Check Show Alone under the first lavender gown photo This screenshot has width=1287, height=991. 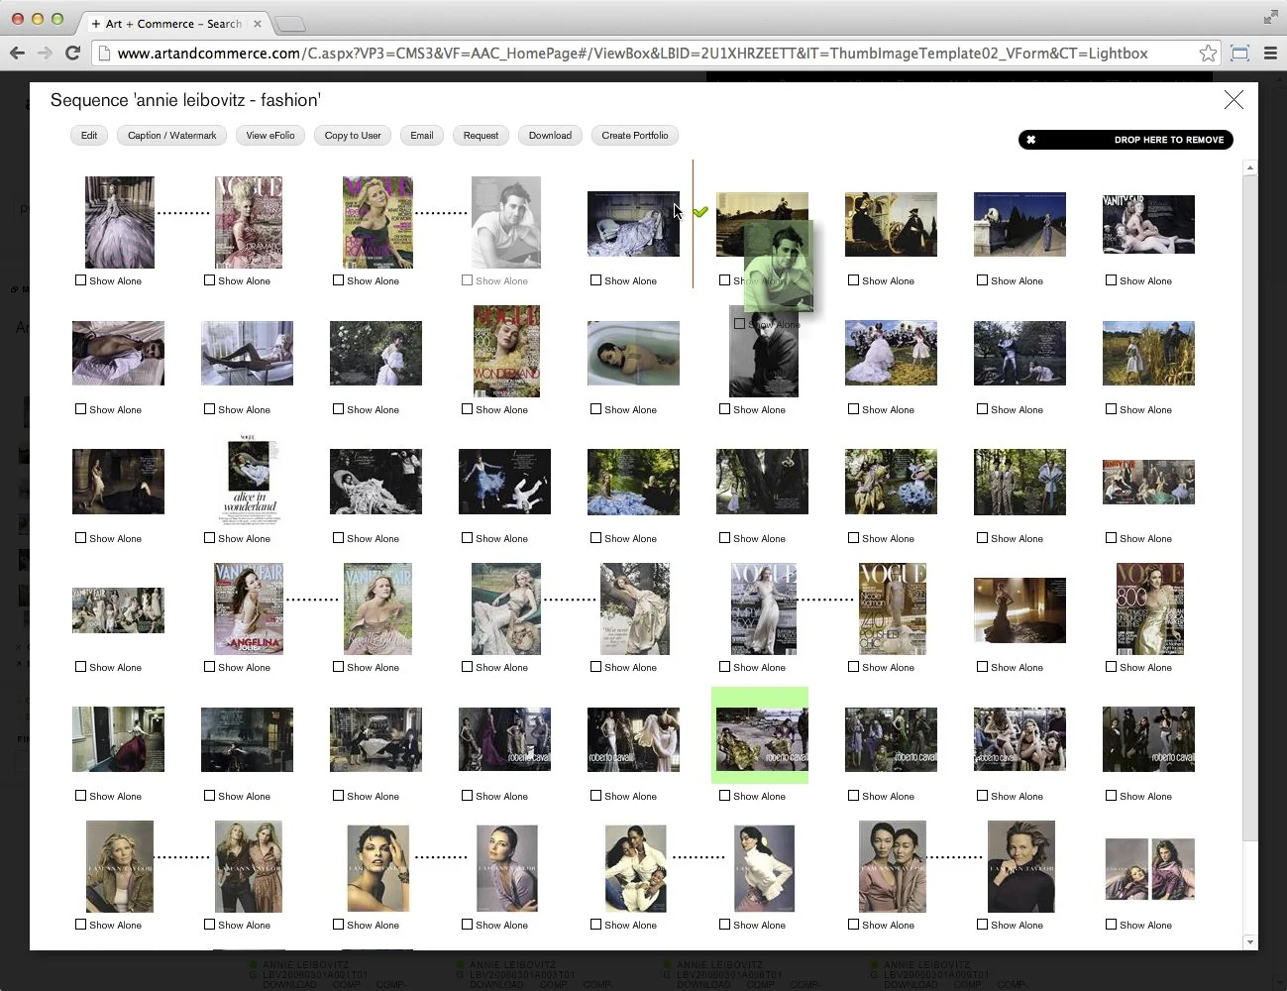(80, 280)
